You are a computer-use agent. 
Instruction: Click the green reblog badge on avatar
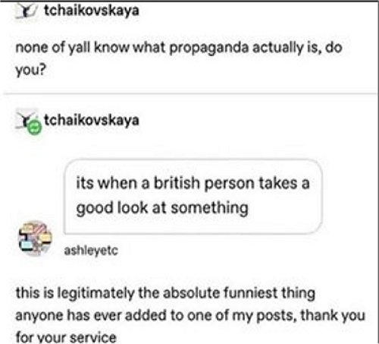[34, 128]
